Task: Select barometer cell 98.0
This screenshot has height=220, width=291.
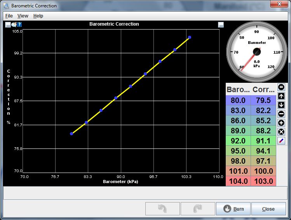Action: tap(238, 161)
